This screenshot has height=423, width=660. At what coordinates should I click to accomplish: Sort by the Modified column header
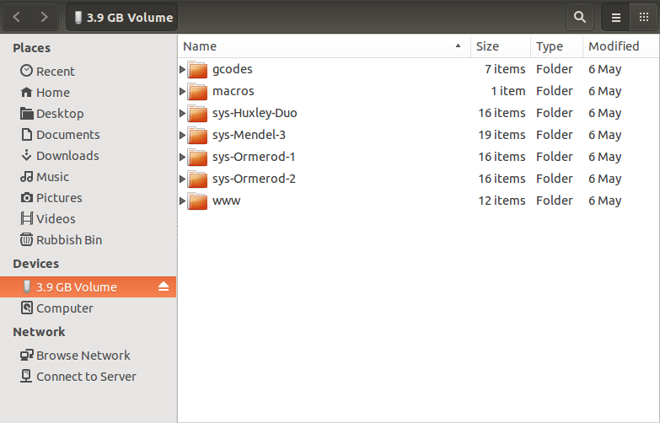click(x=620, y=46)
